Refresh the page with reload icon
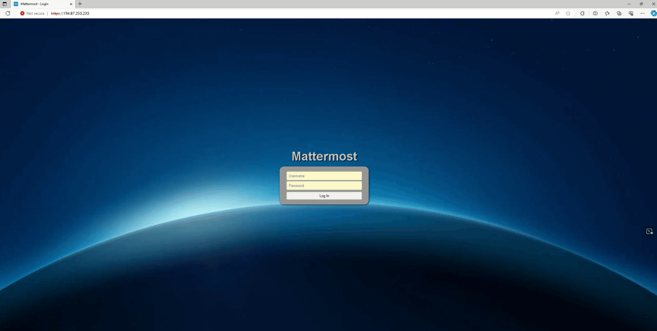The image size is (657, 331). [x=8, y=13]
